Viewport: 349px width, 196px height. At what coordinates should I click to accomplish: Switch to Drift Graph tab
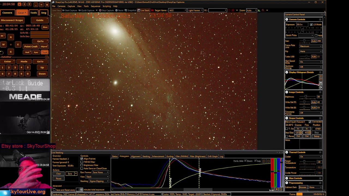tap(213, 156)
